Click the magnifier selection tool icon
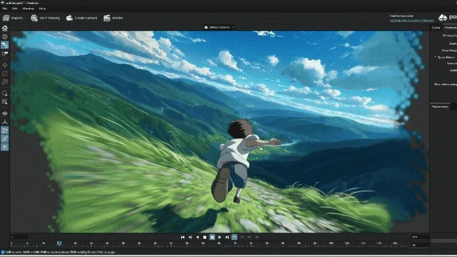The image size is (457, 257). [5, 93]
